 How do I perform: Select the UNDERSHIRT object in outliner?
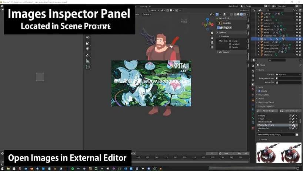pyautogui.click(x=269, y=52)
